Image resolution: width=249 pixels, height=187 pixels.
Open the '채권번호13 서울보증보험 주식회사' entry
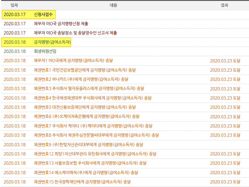(x=90, y=163)
